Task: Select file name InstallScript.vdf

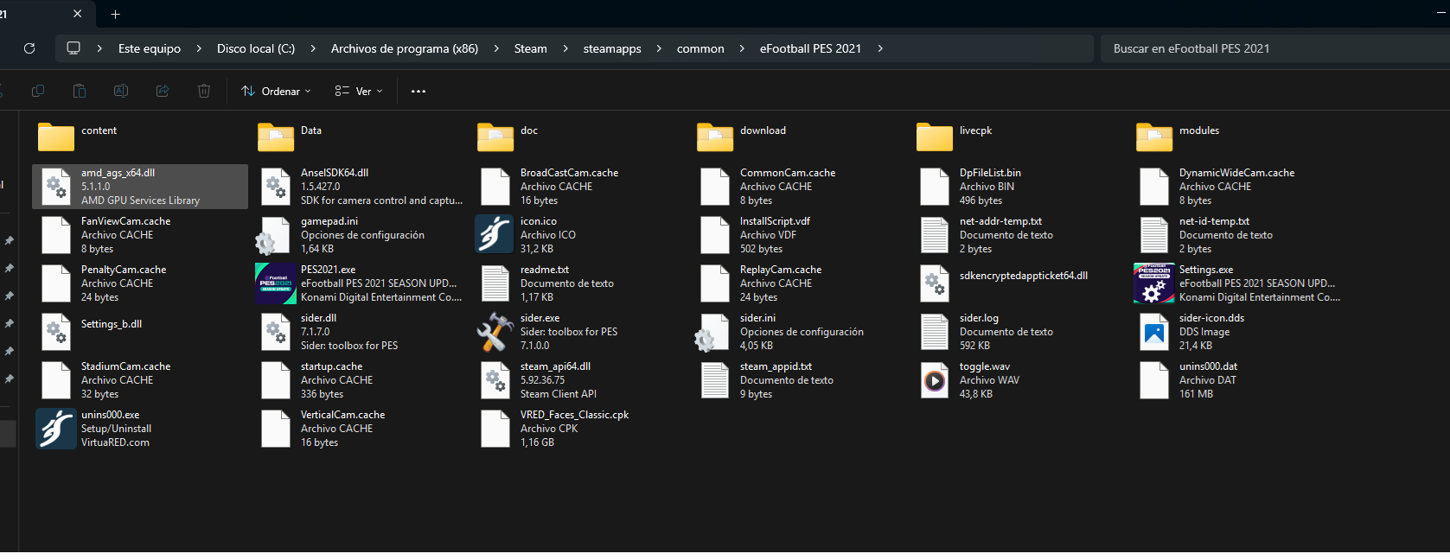Action: click(x=775, y=221)
